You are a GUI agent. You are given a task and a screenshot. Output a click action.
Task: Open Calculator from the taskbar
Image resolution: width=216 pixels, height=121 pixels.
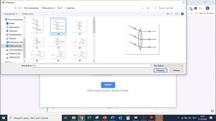[x=128, y=118]
